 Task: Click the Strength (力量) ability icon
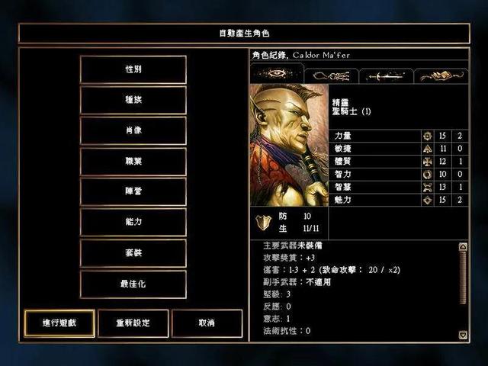tap(428, 136)
